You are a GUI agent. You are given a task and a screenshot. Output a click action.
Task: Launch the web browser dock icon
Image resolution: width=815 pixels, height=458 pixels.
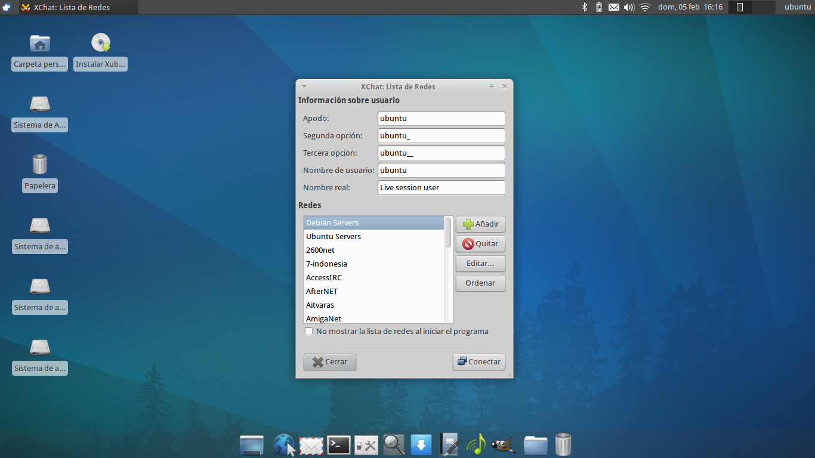pyautogui.click(x=284, y=444)
